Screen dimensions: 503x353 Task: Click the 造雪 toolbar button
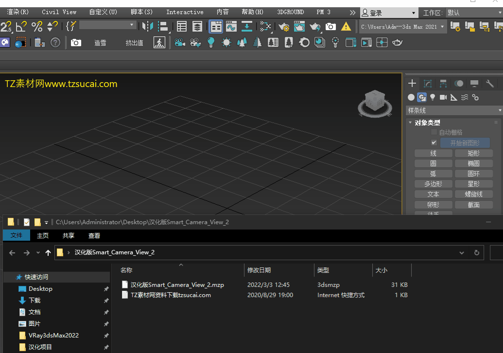tap(100, 43)
